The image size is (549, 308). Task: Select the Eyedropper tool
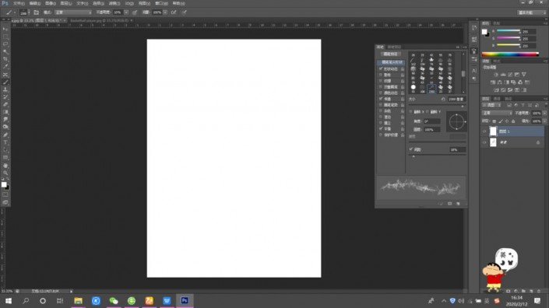pos(5,66)
